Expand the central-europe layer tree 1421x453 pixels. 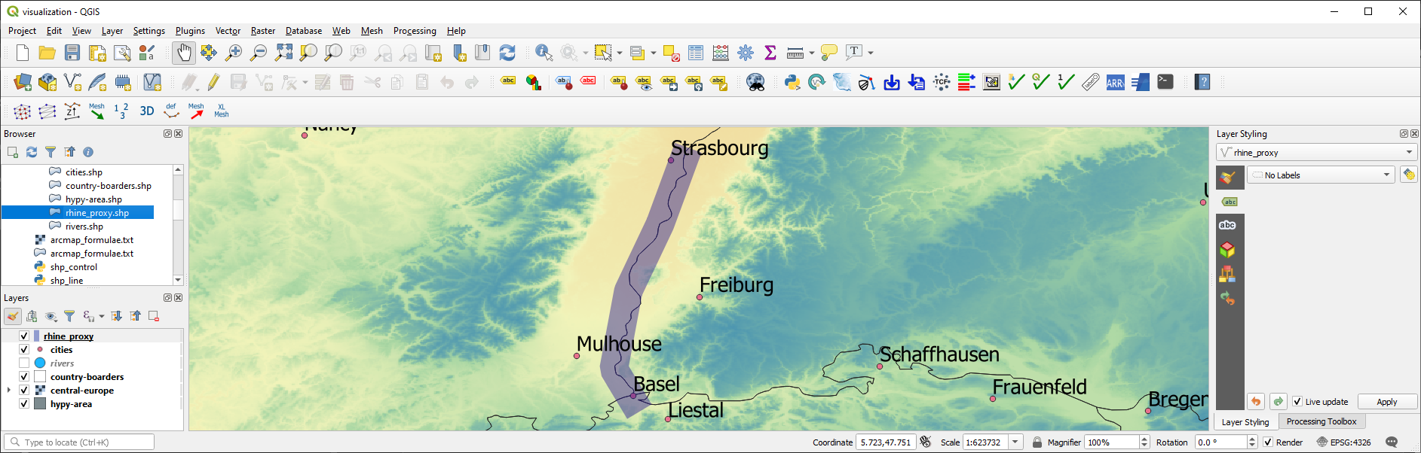[x=9, y=390]
